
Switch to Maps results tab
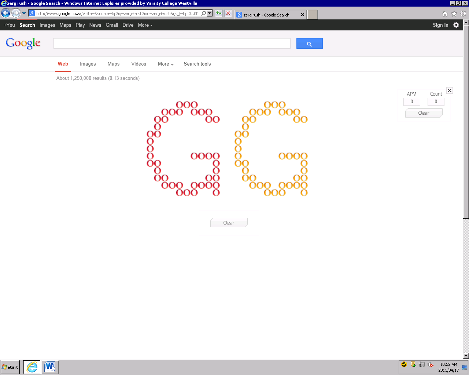click(x=114, y=64)
